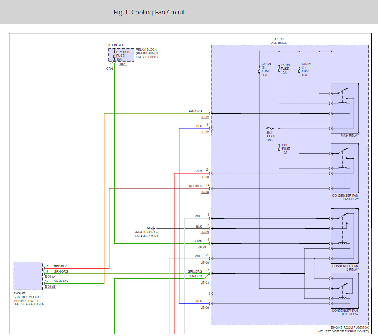Open the JB-09 connector reference
The image size is (378, 336).
(x=205, y=232)
